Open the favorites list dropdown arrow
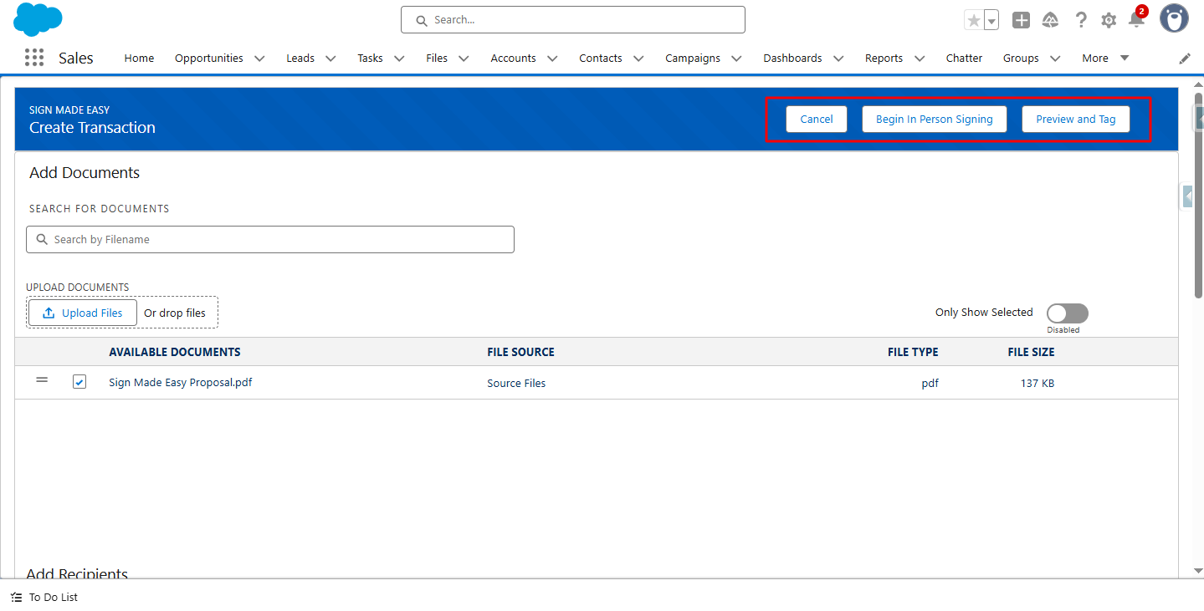This screenshot has height=611, width=1204. 991,20
